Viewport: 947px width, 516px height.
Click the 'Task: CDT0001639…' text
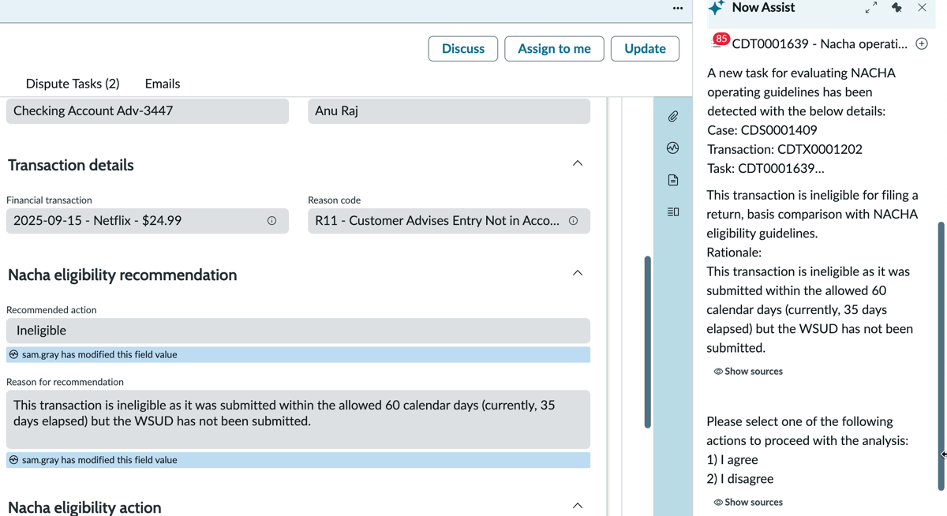[765, 168]
